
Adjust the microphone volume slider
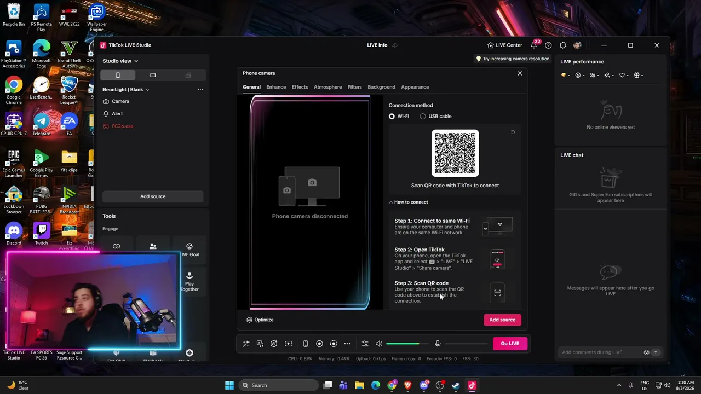click(466, 344)
